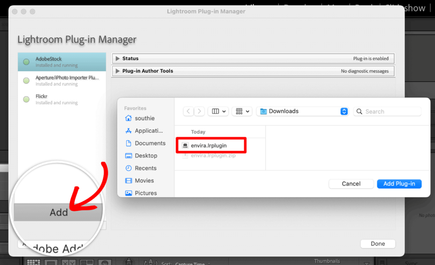The image size is (435, 265).
Task: Click the Today group header
Action: [198, 132]
